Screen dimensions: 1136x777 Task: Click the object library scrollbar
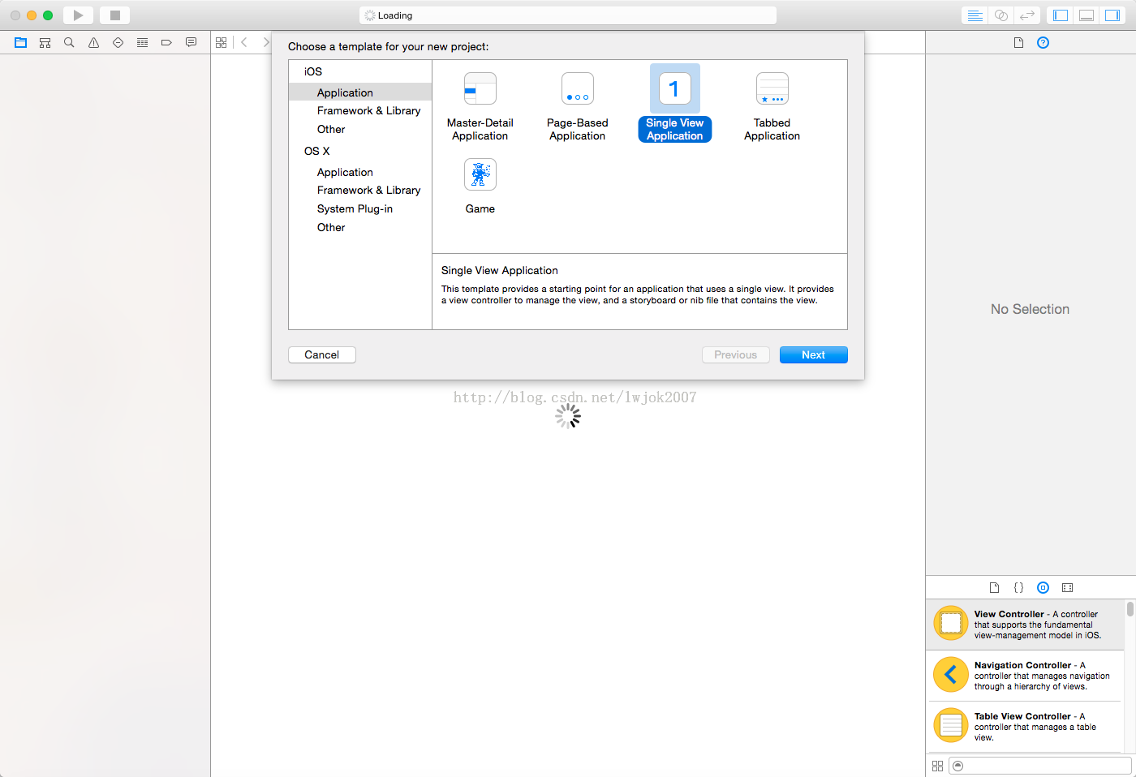[x=1130, y=609]
